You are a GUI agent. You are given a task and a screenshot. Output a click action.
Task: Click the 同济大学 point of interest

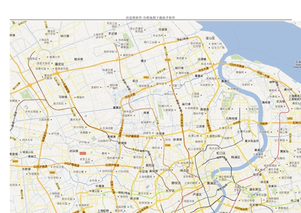(28, 140)
